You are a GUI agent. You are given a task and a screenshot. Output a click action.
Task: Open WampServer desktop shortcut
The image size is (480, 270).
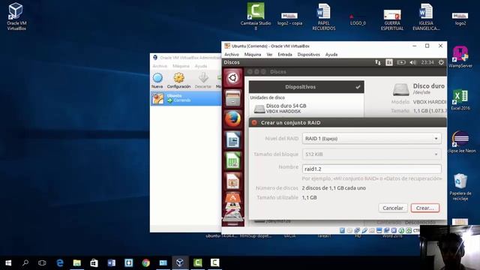pyautogui.click(x=460, y=57)
